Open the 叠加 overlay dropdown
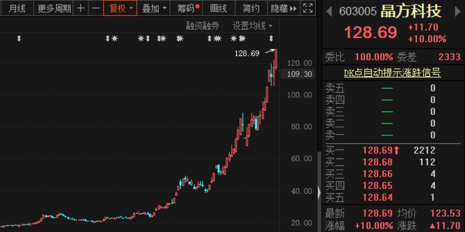This screenshot has height=232, width=465. (154, 8)
